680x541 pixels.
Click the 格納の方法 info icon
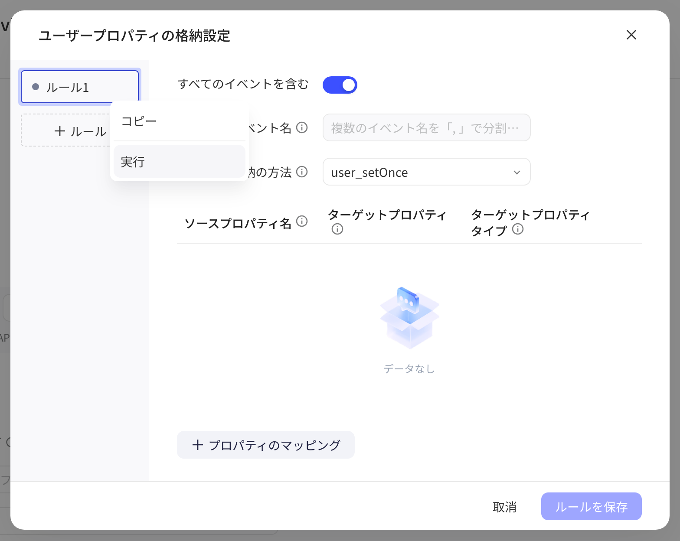302,172
